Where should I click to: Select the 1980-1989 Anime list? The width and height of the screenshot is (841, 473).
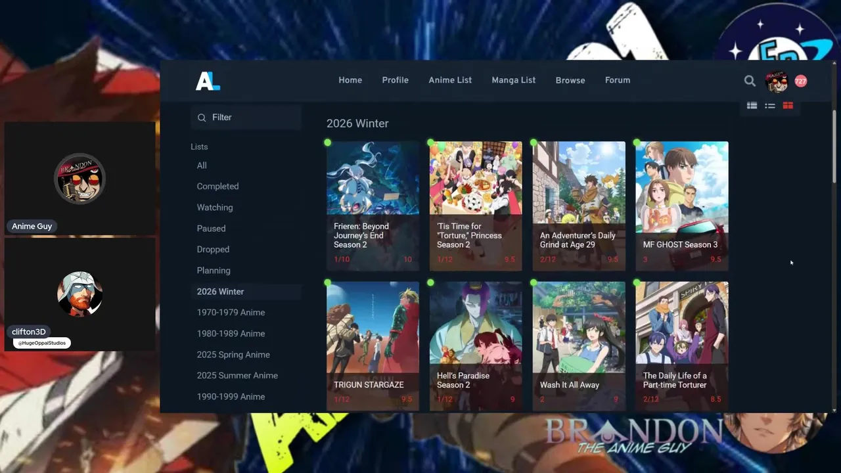click(x=231, y=334)
